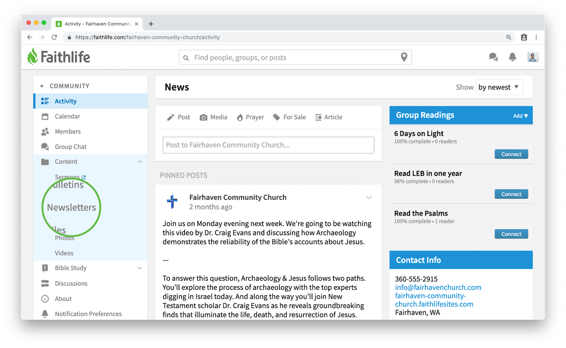Select the Media tab in composer
The width and height of the screenshot is (566, 348).
(214, 117)
